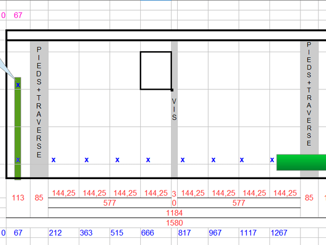
Task: Select the green horizontal rectangle shape
Action: (300, 162)
